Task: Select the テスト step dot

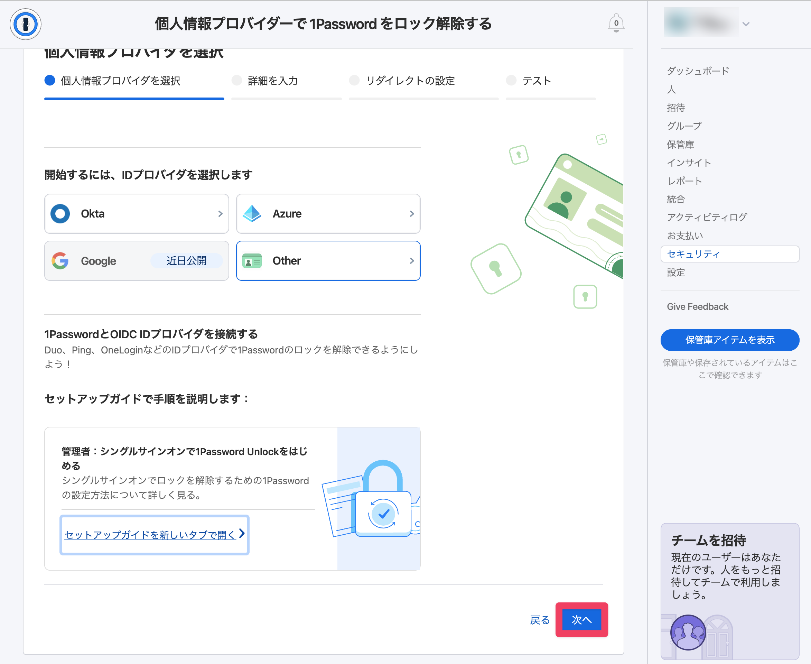Action: 511,80
